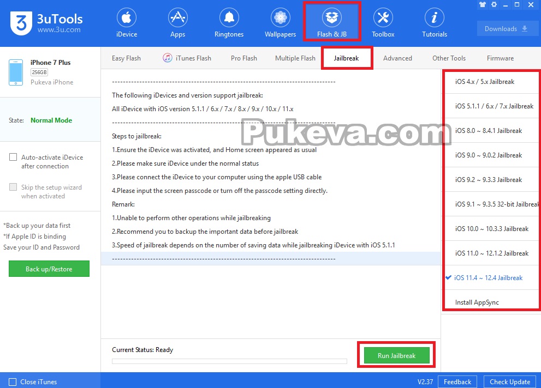This screenshot has width=541, height=388.
Task: Click the Back up/Restore button
Action: pyautogui.click(x=49, y=269)
